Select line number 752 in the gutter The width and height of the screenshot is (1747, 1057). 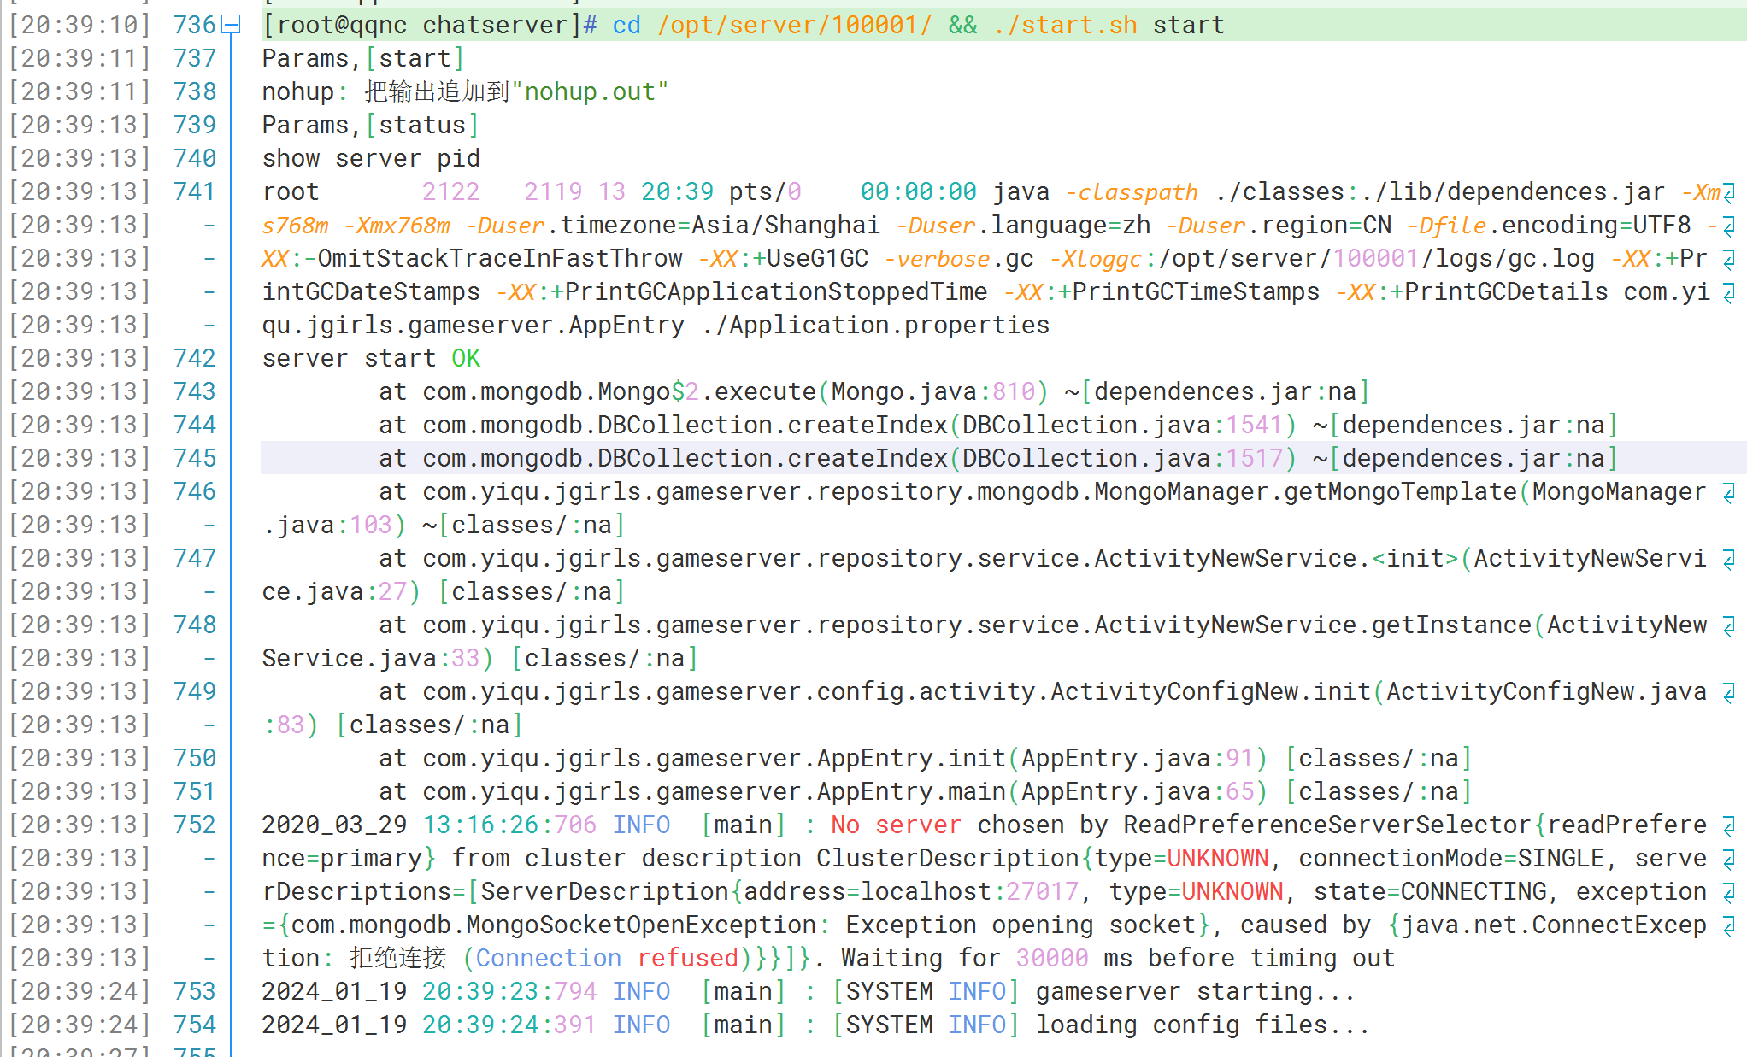(x=195, y=825)
